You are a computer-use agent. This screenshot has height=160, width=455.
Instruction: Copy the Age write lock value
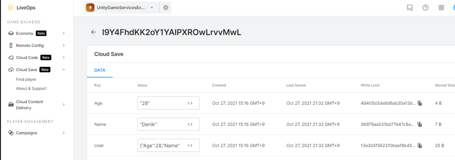pos(420,103)
